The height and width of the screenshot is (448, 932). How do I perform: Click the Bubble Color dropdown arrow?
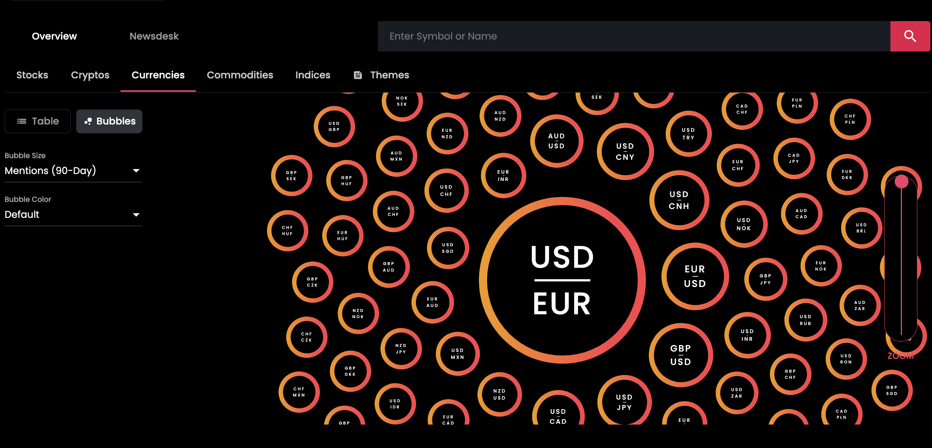point(136,214)
